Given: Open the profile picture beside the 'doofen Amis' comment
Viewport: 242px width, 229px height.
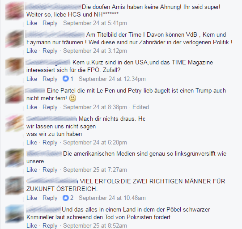Looking at the screenshot, I should [14, 11].
